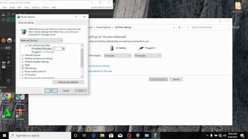Open the REAPER Track menu
The height and width of the screenshot is (139, 248).
[x=27, y=7]
